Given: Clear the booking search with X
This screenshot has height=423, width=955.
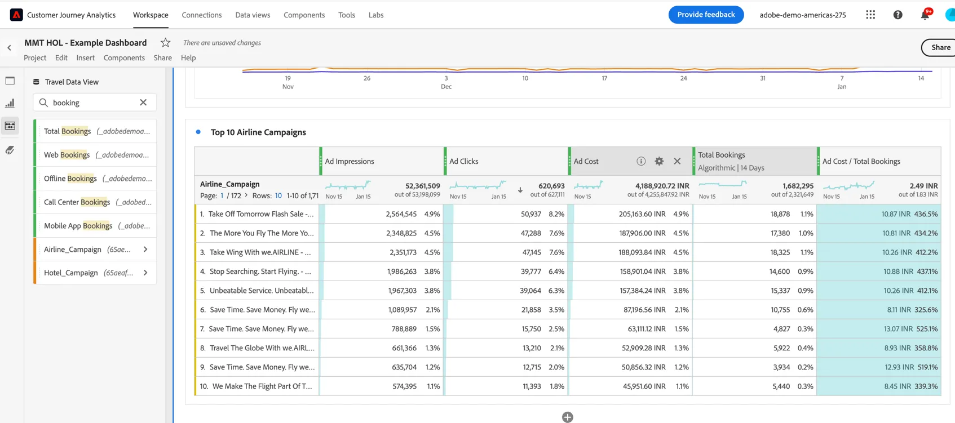Looking at the screenshot, I should (x=143, y=103).
